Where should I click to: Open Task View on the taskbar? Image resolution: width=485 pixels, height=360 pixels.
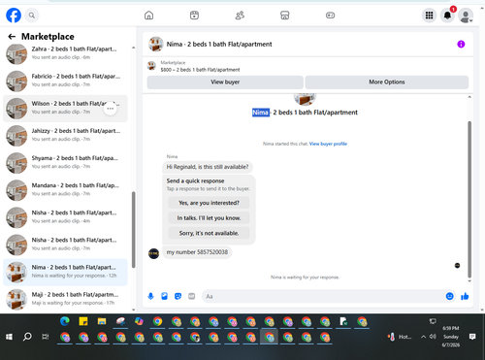click(46, 337)
